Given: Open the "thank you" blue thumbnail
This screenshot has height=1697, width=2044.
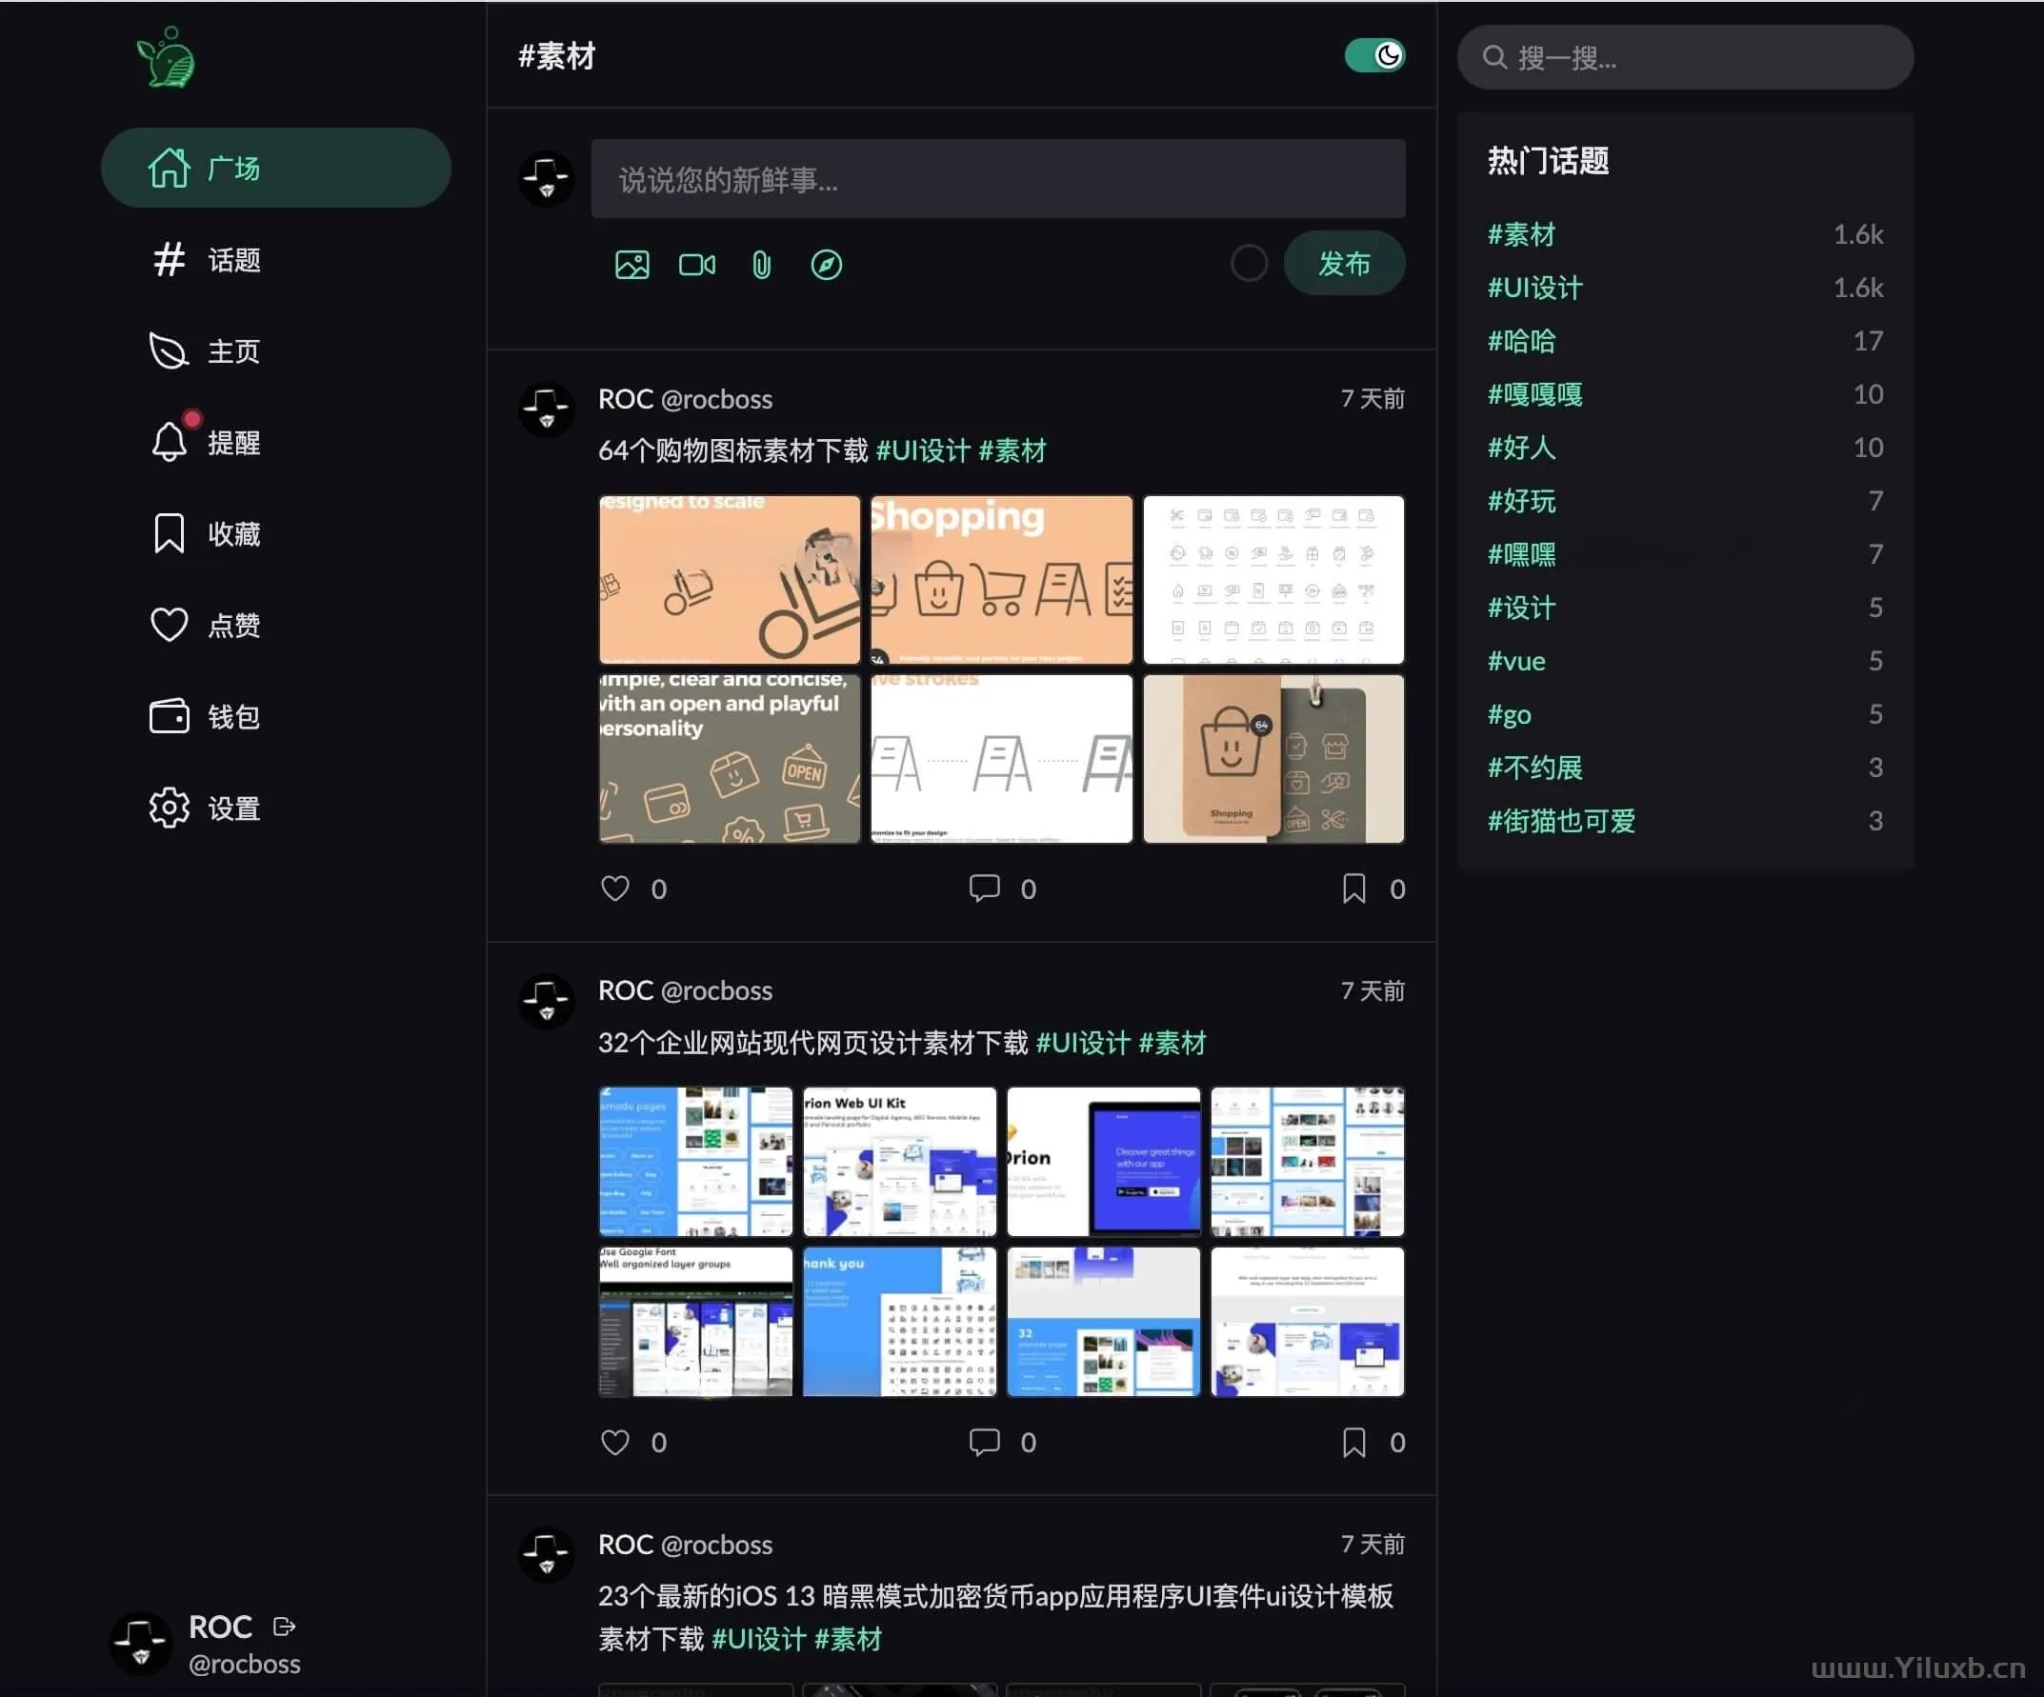Looking at the screenshot, I should [x=899, y=1322].
